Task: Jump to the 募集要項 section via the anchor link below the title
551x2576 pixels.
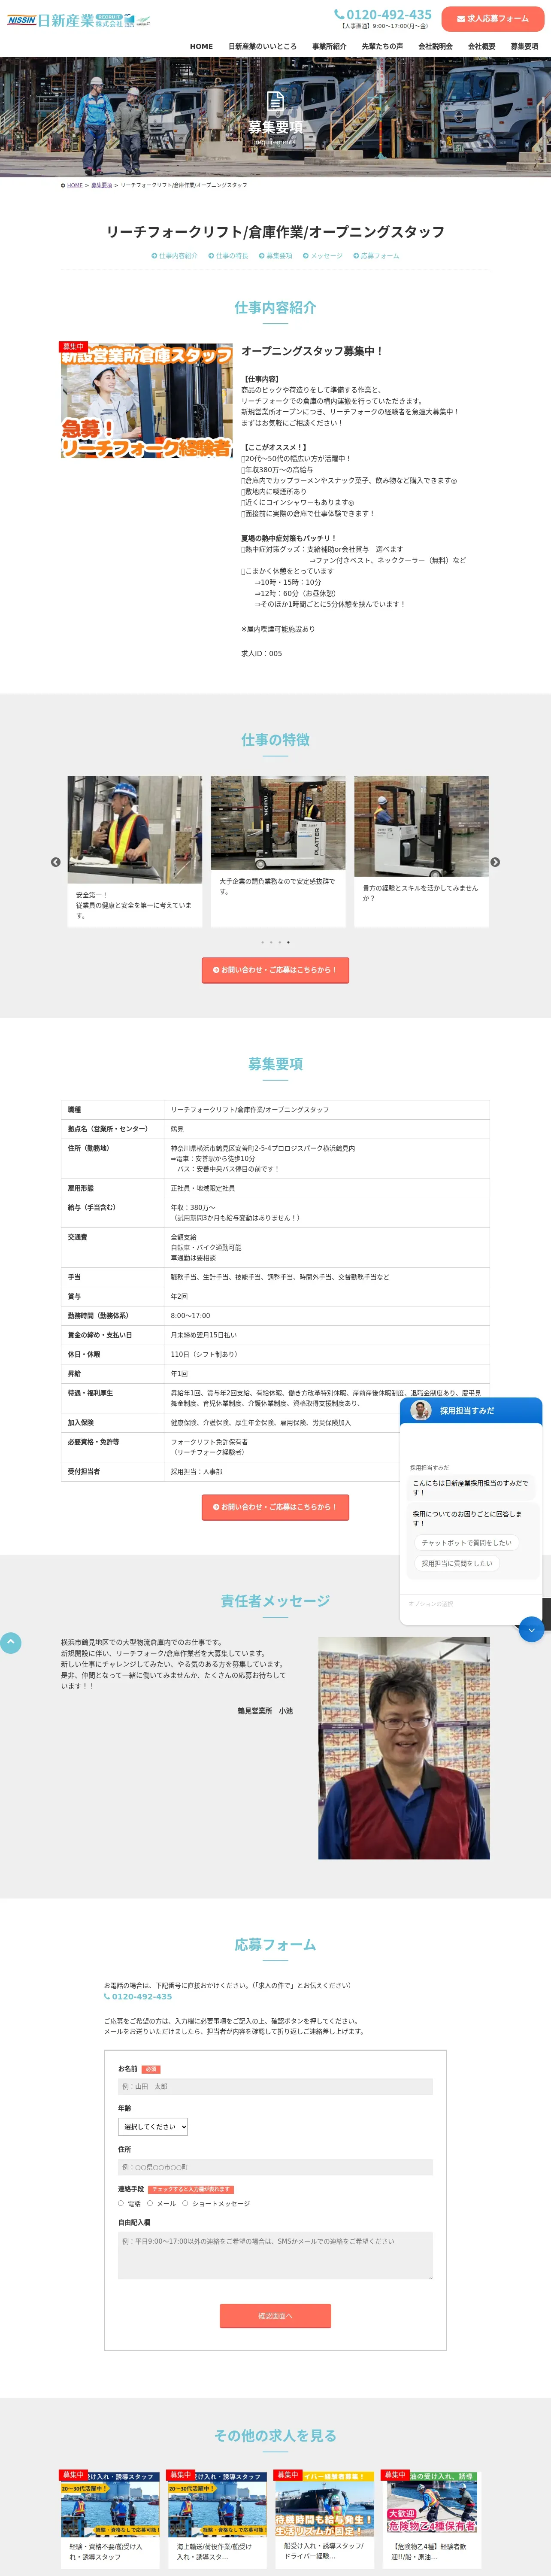Action: point(275,256)
